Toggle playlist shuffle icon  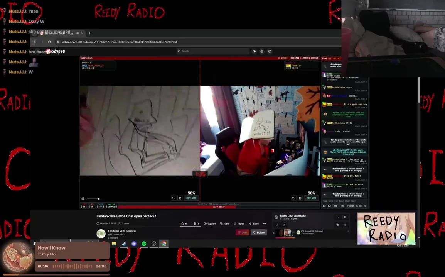(x=284, y=225)
